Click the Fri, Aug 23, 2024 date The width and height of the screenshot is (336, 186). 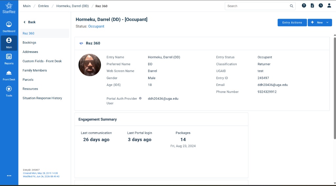click(183, 146)
